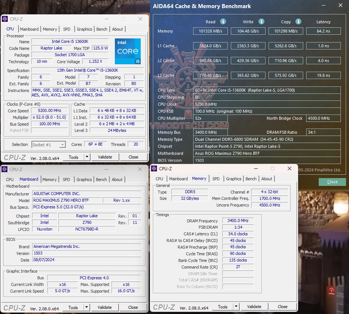Open Tools dropdown arrow in Mainboard window
349x314 pixels.
[x=86, y=307]
